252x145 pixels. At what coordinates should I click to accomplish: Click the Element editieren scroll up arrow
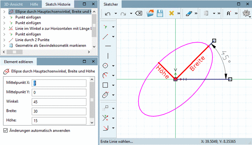pos(92,79)
